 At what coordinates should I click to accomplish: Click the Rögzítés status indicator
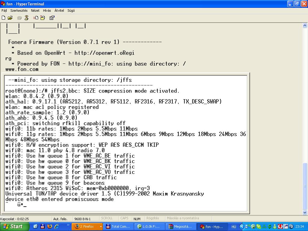point(152,218)
